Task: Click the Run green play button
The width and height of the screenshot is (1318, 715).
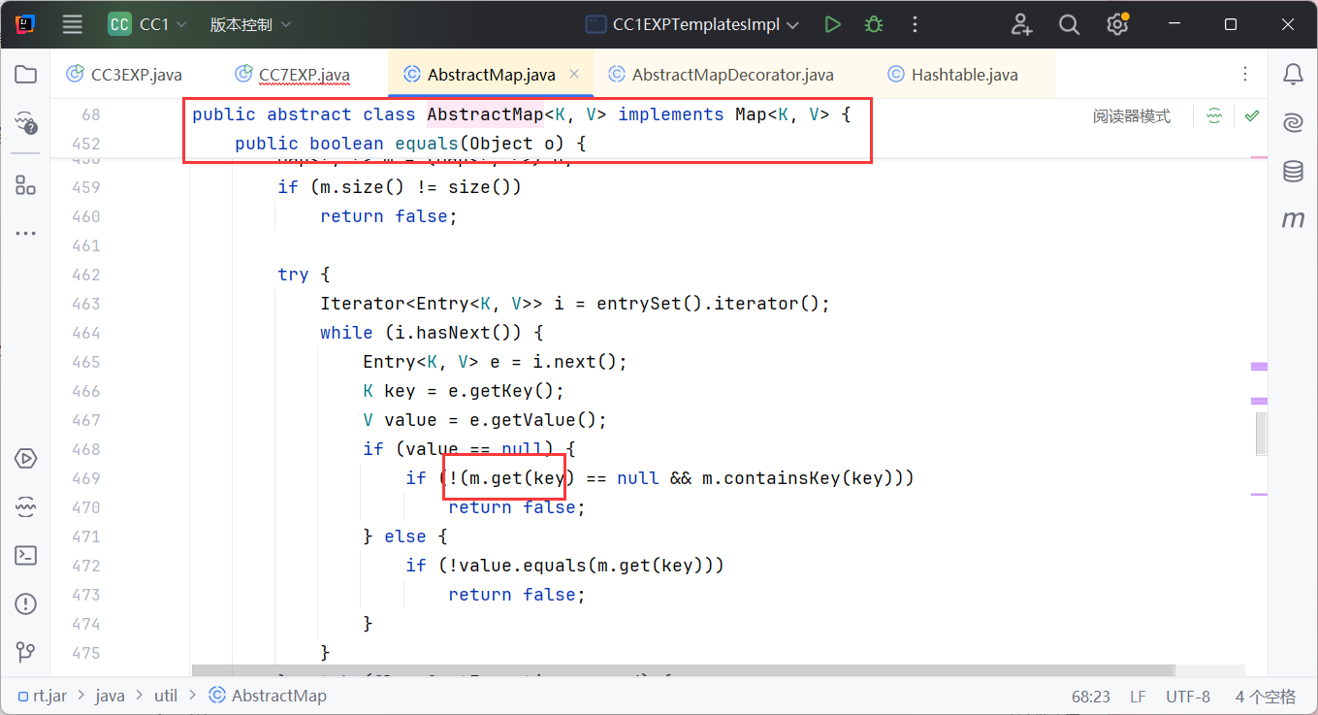Action: coord(832,25)
